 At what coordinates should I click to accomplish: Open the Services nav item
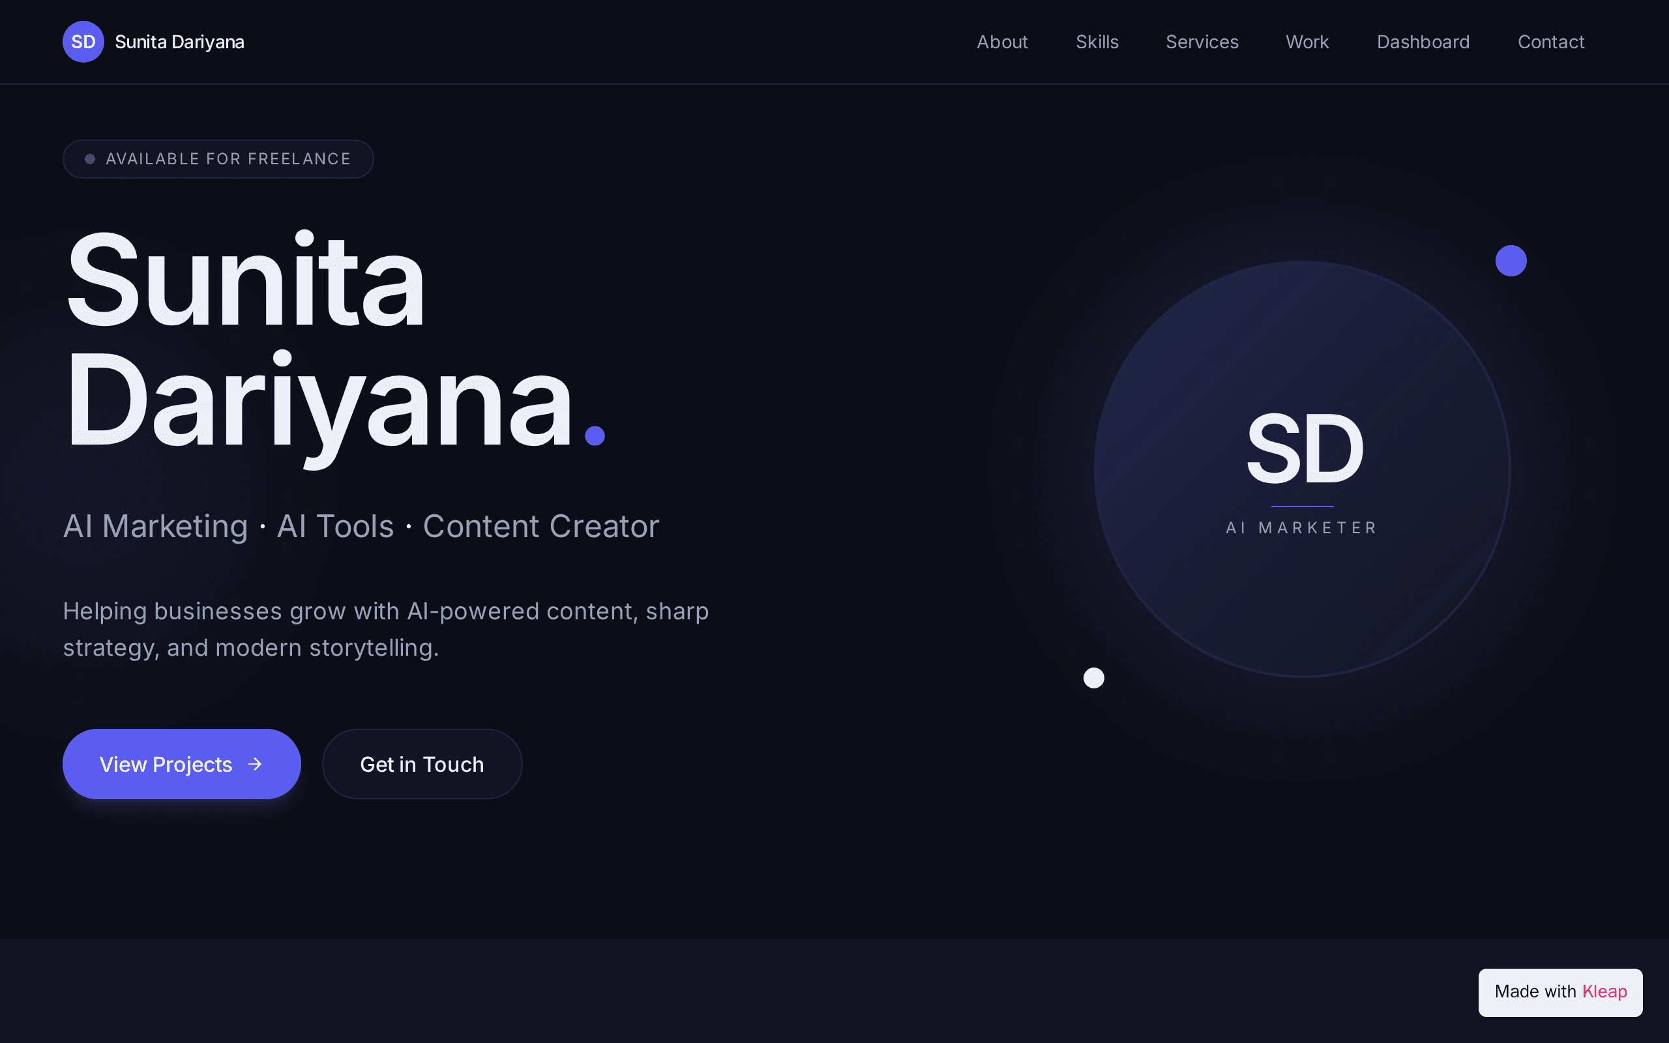[1202, 42]
